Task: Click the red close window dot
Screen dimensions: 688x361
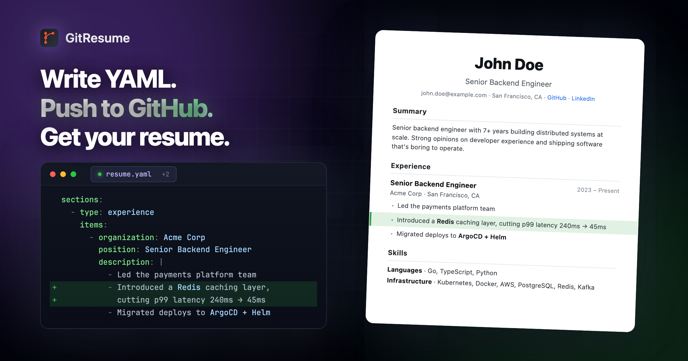Action: click(x=53, y=174)
